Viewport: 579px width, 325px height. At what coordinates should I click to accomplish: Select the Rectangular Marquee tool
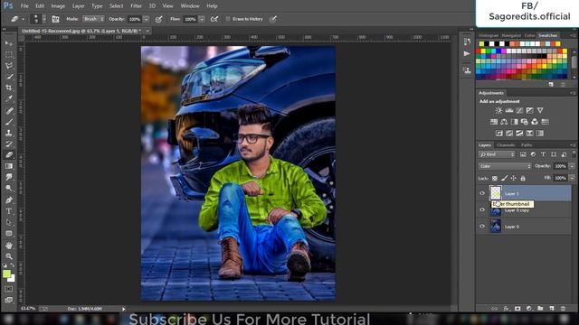coord(9,54)
